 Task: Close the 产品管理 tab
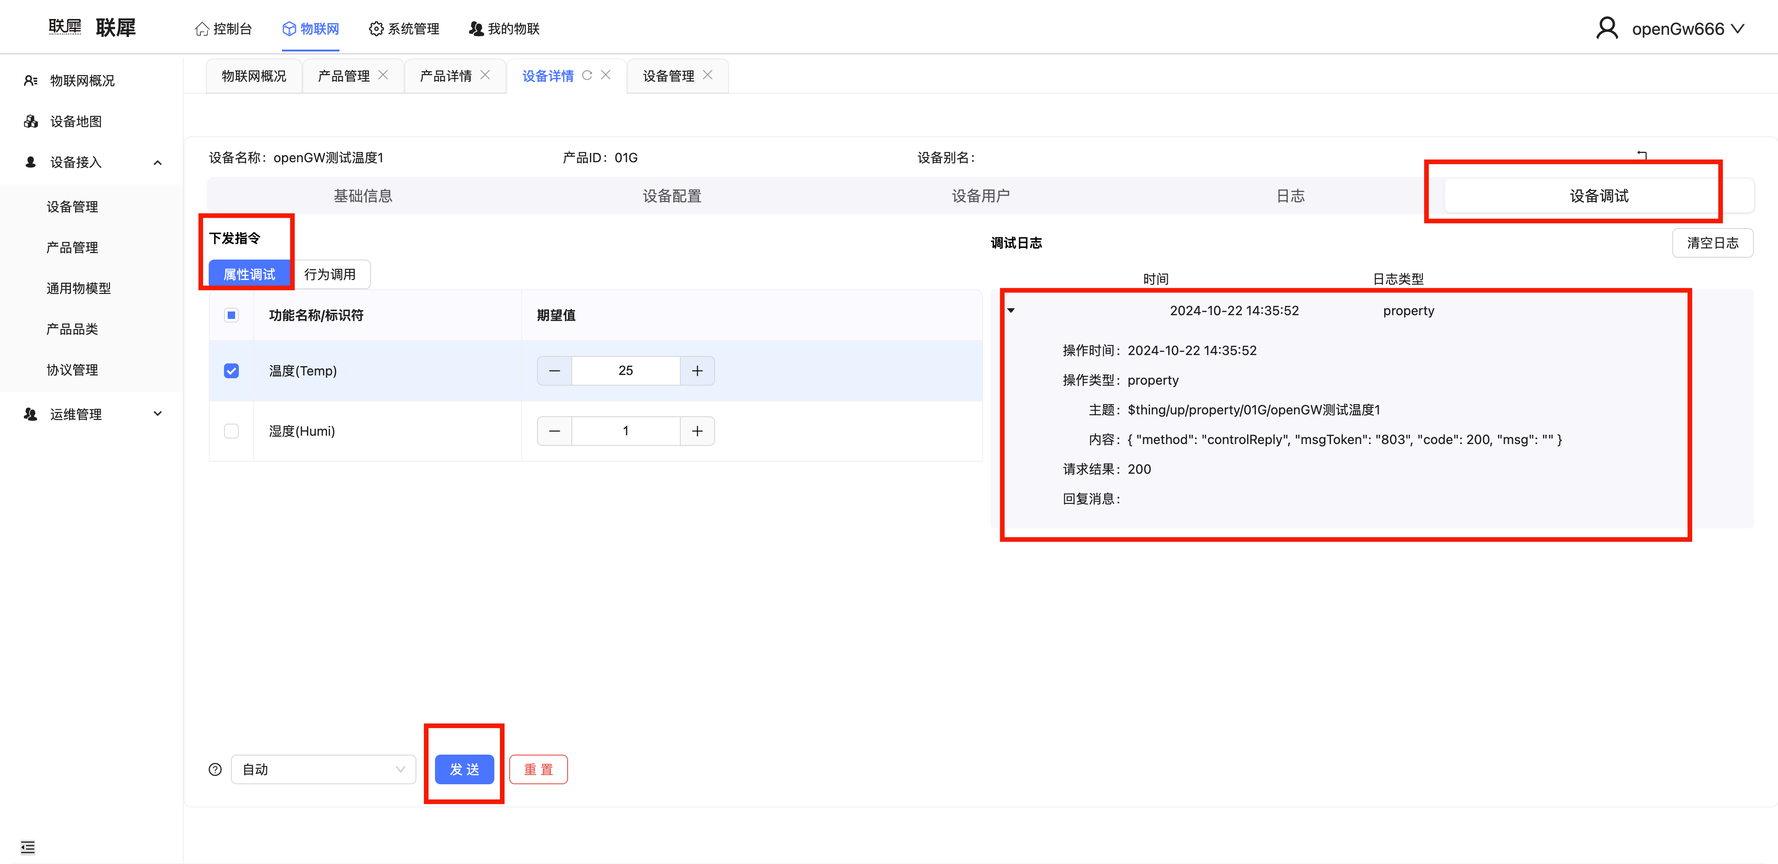(x=383, y=75)
